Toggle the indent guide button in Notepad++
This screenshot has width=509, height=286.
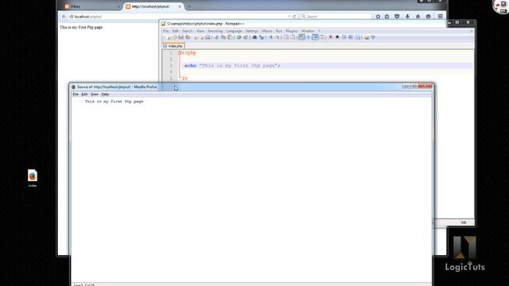(x=315, y=37)
